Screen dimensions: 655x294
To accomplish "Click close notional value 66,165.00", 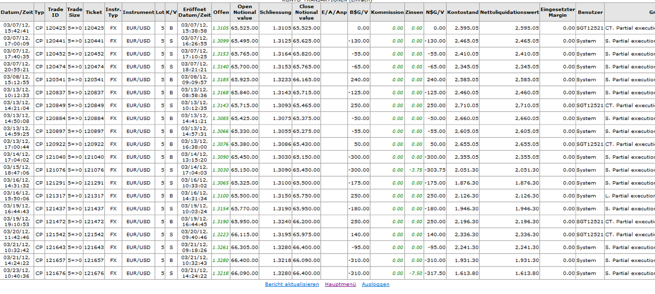I will pyautogui.click(x=307, y=80).
